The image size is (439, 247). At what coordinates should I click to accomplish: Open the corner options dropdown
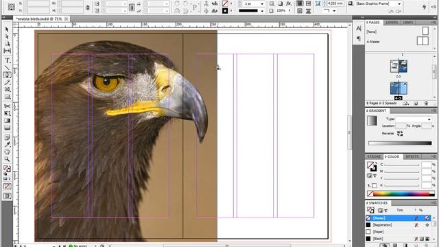pos(334,11)
